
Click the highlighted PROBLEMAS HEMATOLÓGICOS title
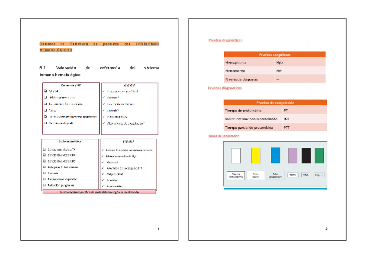coord(99,47)
